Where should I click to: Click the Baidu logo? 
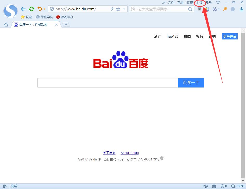tap(121, 60)
